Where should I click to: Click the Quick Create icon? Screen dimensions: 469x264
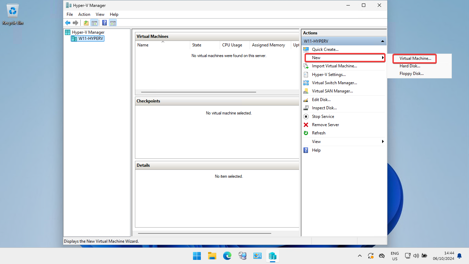(x=306, y=49)
